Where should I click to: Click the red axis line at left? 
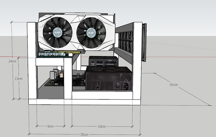click(13, 57)
